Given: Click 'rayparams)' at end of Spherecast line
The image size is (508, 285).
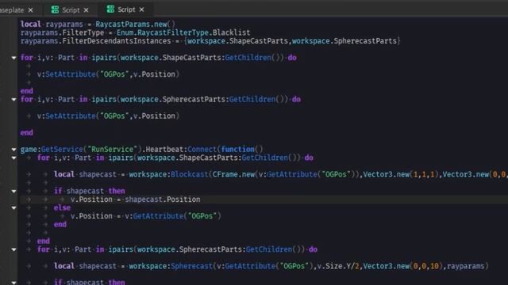Looking at the screenshot, I should (x=468, y=266).
